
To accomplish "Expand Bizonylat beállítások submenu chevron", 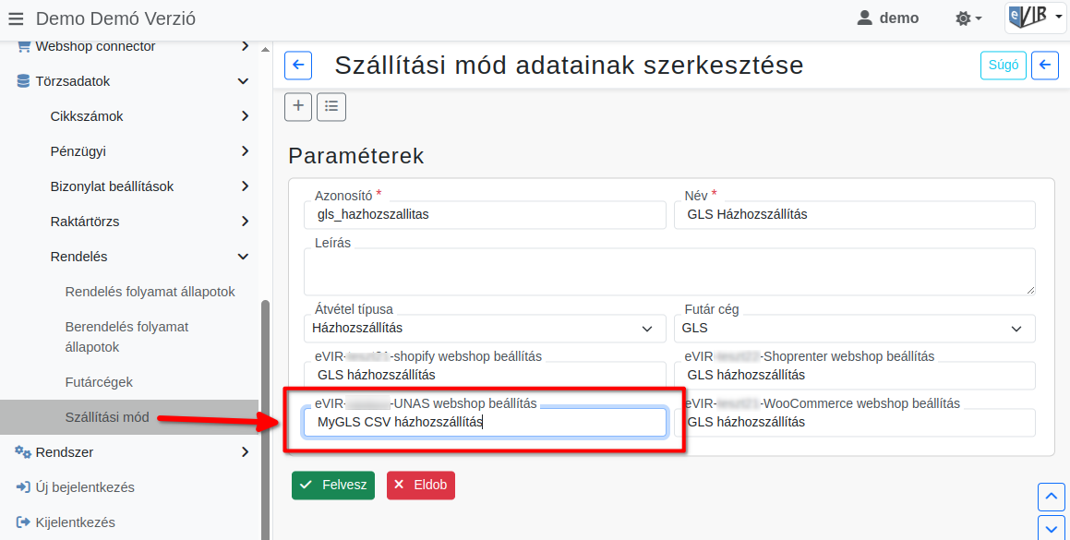I will [x=245, y=186].
